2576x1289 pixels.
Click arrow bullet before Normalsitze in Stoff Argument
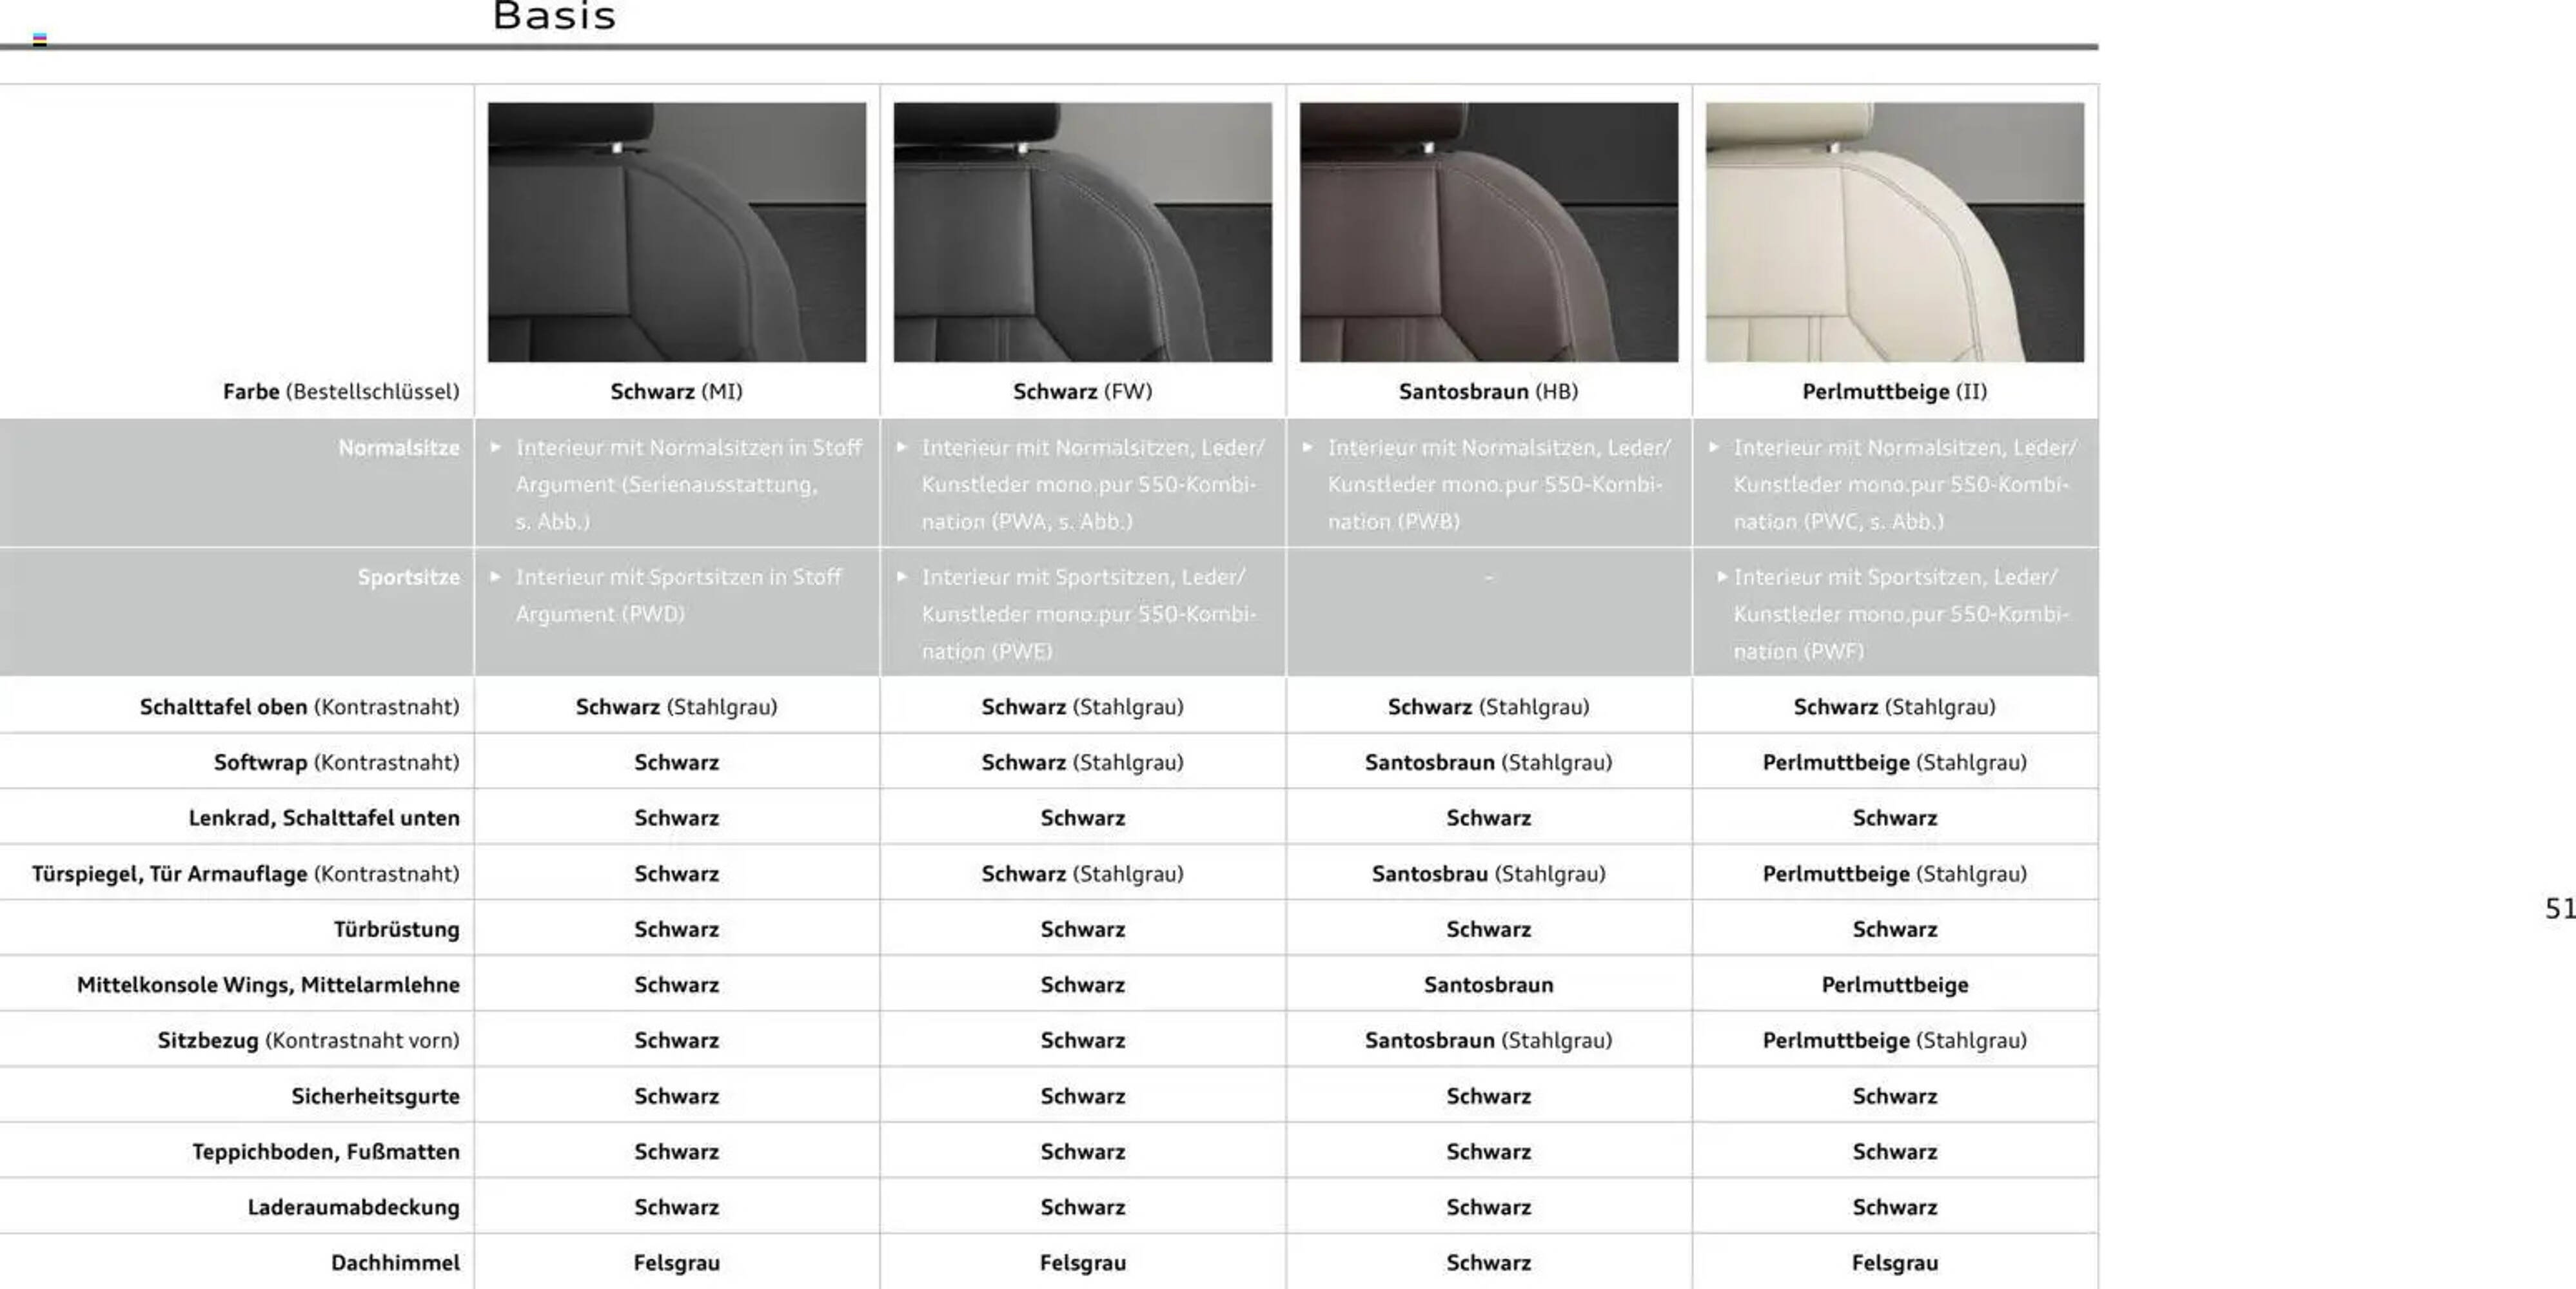click(496, 448)
